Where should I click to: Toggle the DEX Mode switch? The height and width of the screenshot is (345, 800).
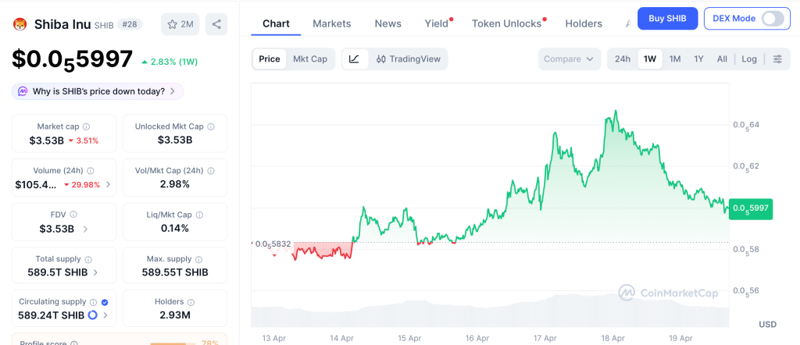(x=772, y=18)
